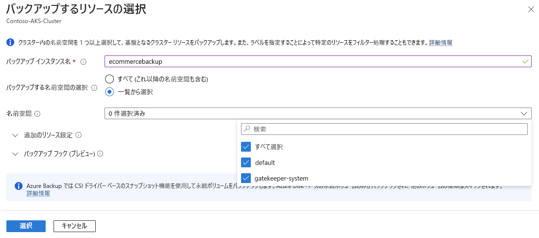Uncheck the default namespace checkbox
The image size is (539, 238).
click(246, 162)
